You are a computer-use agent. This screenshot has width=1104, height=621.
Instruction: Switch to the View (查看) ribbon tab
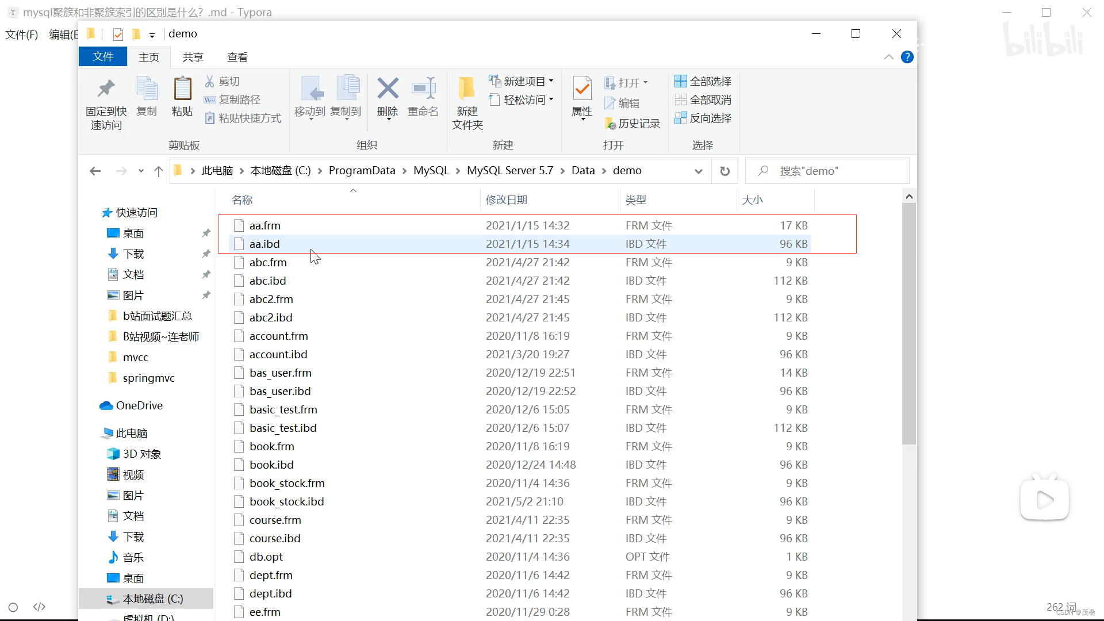[x=237, y=57]
